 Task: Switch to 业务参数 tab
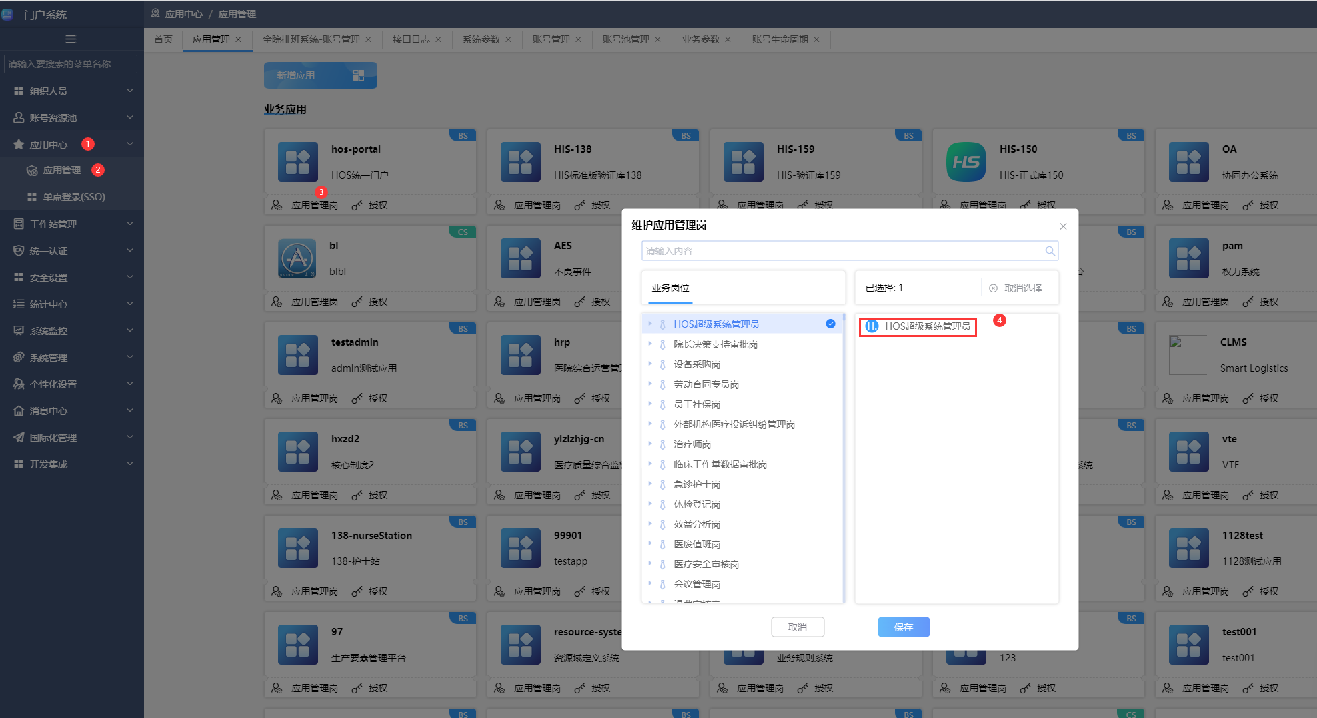(x=701, y=39)
